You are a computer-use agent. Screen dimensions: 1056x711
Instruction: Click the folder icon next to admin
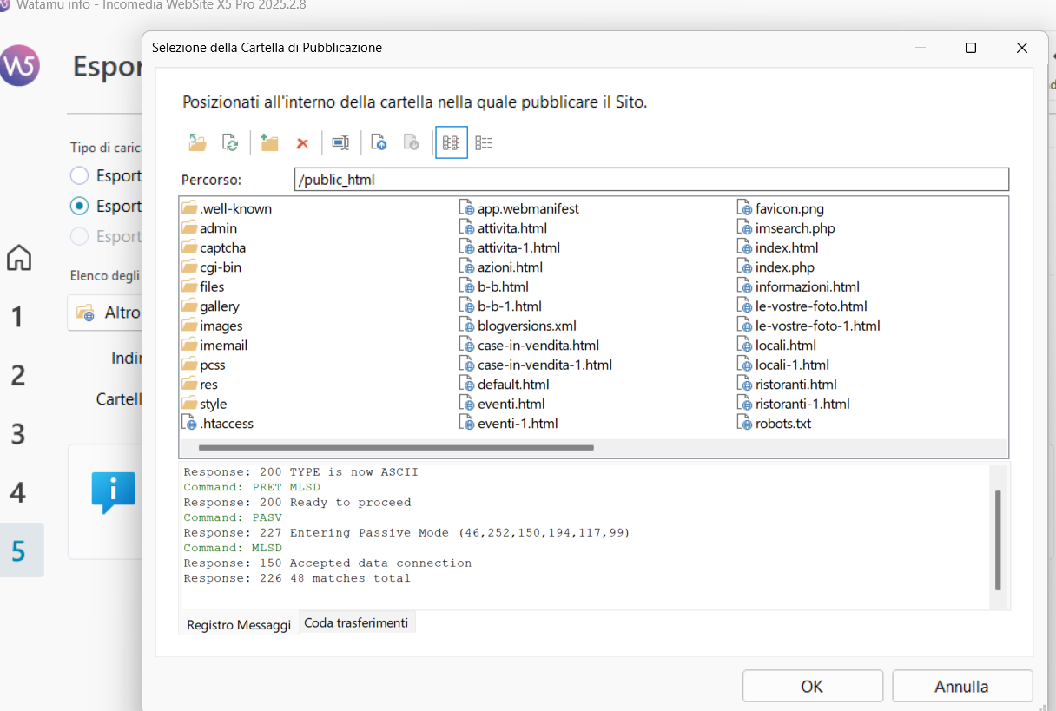point(189,228)
